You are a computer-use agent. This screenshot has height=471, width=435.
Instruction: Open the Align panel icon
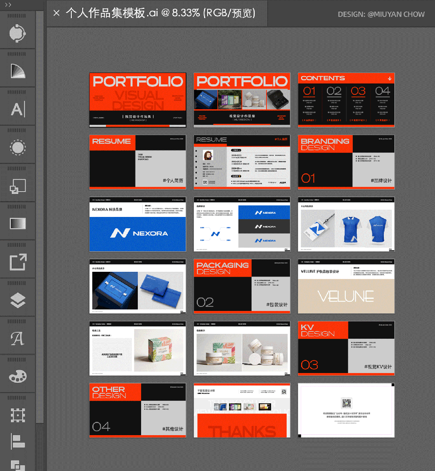tap(17, 441)
